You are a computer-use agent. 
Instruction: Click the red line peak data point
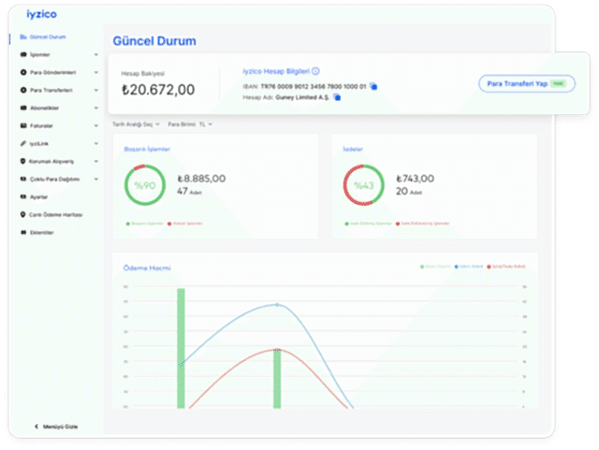(x=277, y=350)
